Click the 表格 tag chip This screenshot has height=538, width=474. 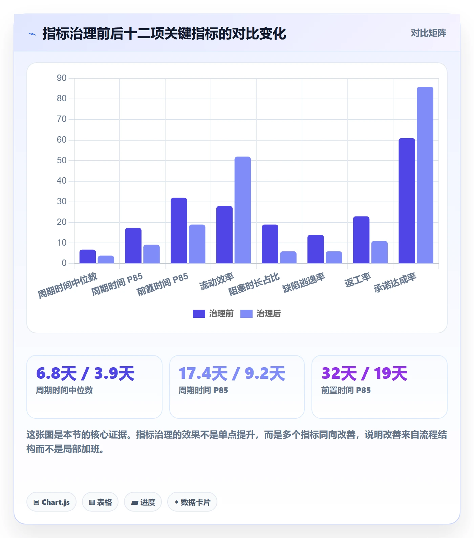coord(100,502)
